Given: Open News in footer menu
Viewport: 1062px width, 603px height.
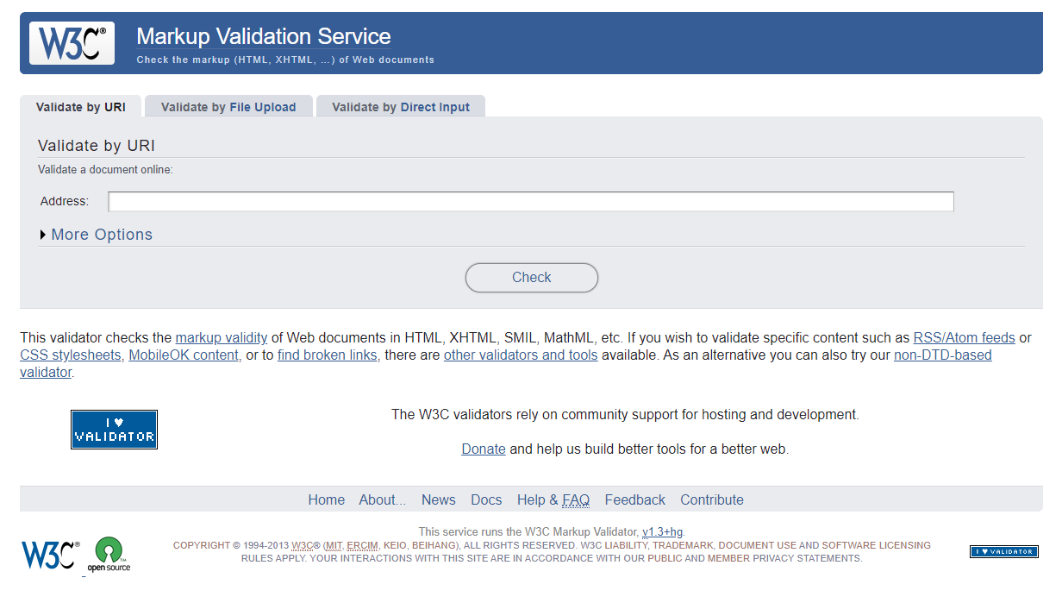Looking at the screenshot, I should coord(439,500).
